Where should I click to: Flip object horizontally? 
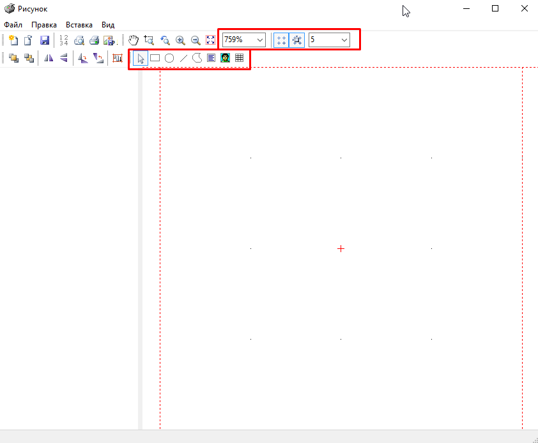pos(49,58)
